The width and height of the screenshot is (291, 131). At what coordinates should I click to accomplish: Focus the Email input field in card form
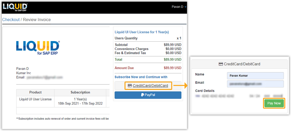point(255,84)
